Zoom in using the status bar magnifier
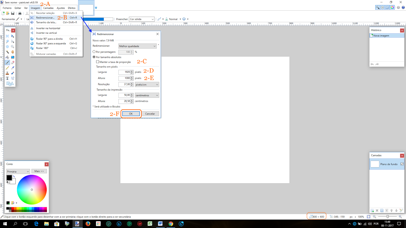 click(x=400, y=217)
